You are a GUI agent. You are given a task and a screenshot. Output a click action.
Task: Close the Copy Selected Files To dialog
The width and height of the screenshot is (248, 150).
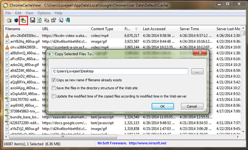click(x=200, y=52)
